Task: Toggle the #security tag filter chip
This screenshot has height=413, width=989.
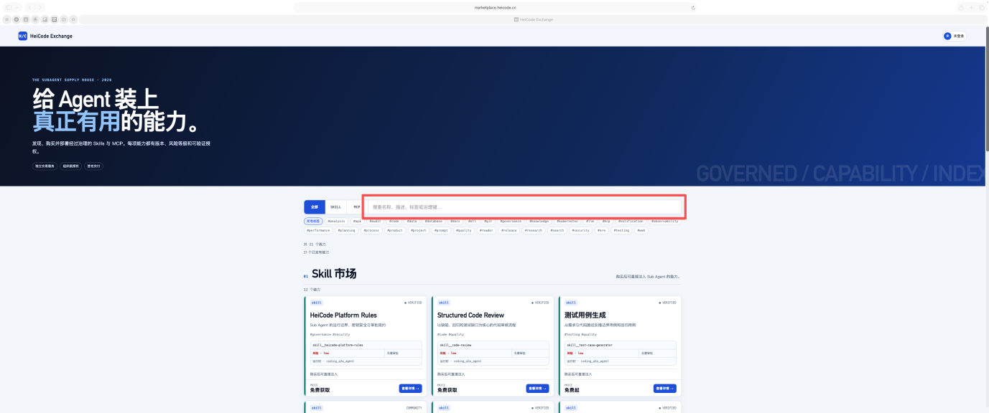Action: click(x=580, y=230)
